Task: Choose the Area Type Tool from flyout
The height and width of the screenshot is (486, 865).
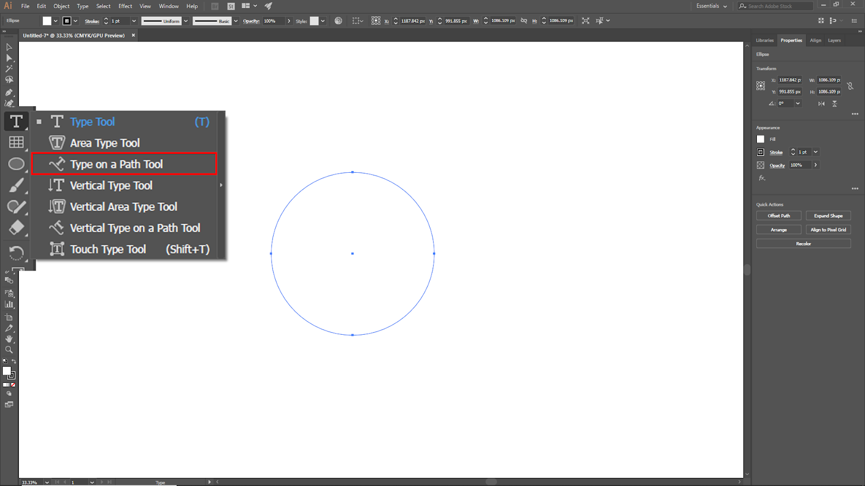Action: click(x=105, y=143)
